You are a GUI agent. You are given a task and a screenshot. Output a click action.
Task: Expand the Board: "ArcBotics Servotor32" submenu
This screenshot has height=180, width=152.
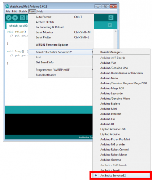tap(61, 52)
